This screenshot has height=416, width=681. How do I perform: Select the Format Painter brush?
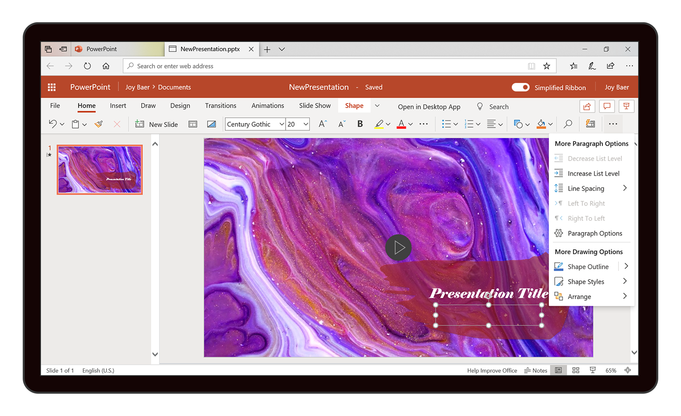pos(99,124)
